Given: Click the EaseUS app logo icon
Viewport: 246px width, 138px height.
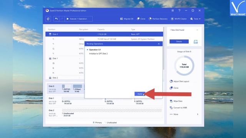Looking at the screenshot, I should point(47,10).
